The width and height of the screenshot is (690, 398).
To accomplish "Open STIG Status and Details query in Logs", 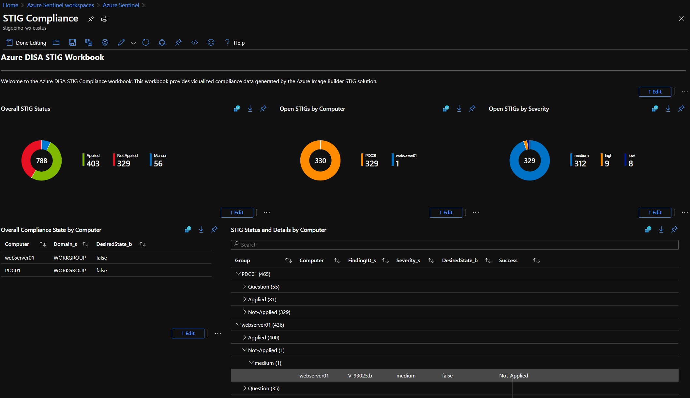I will (x=648, y=229).
